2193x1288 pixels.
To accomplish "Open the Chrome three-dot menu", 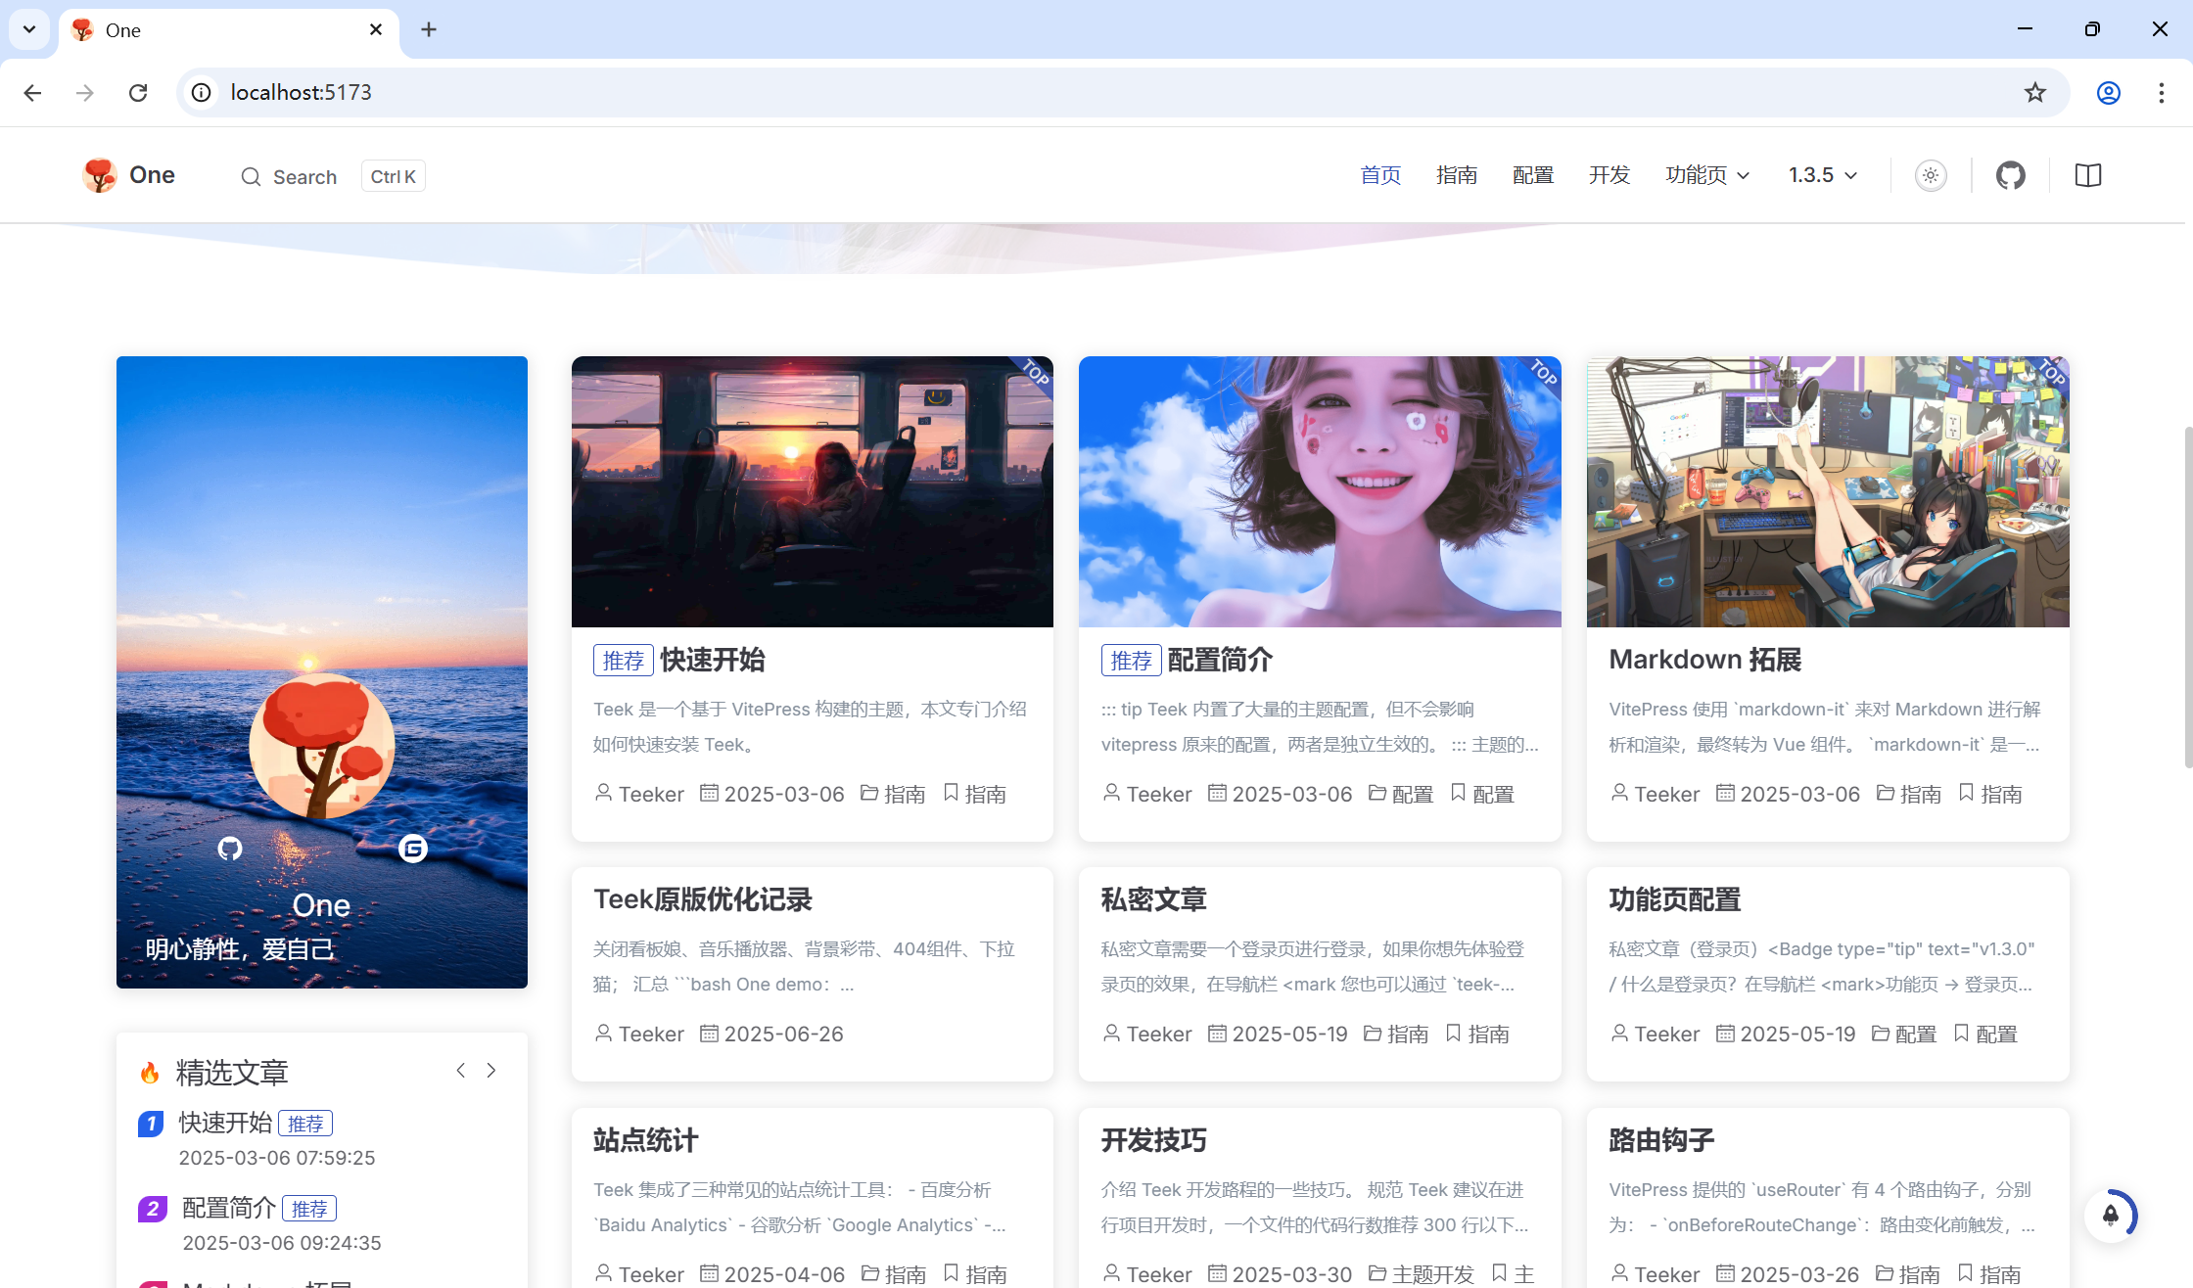I will click(x=2162, y=92).
